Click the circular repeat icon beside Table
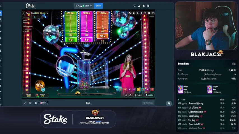This screenshot has height=134, width=239. tap(130, 95)
